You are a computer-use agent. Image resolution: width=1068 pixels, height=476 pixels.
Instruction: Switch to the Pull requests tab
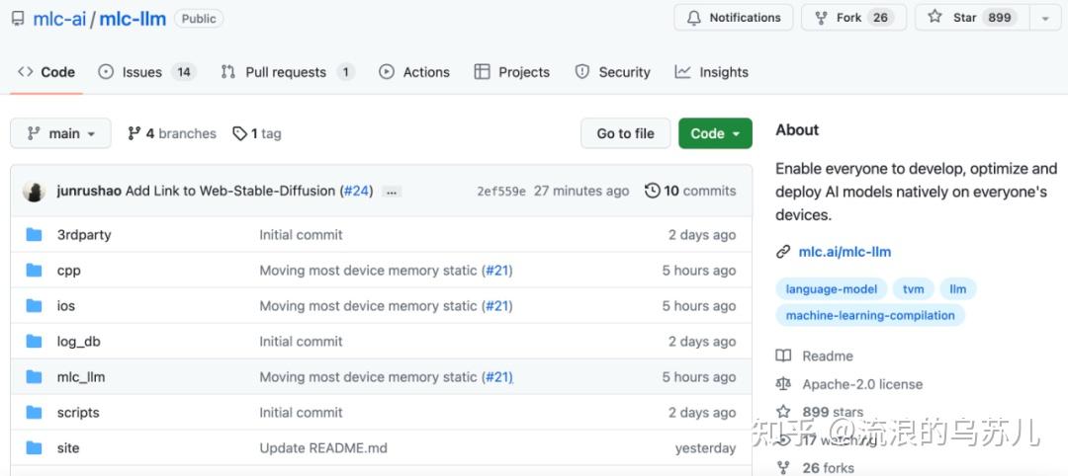[287, 72]
